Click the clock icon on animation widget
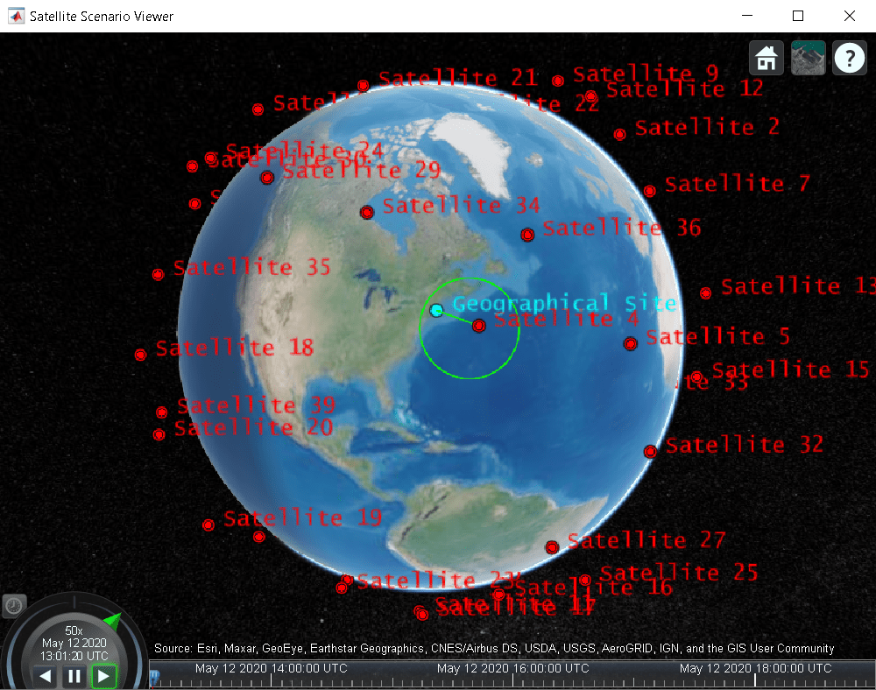The height and width of the screenshot is (690, 876). (x=14, y=606)
